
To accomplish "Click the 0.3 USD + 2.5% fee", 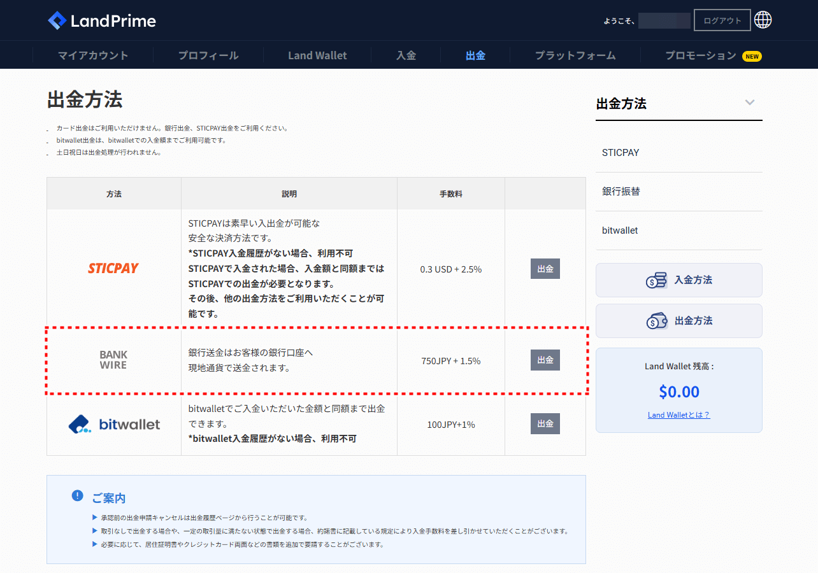I will [451, 269].
